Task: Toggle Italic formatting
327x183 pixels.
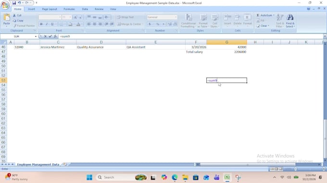Action: click(47, 24)
